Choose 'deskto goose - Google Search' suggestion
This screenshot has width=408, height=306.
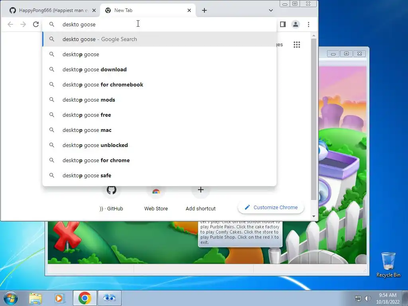point(159,39)
